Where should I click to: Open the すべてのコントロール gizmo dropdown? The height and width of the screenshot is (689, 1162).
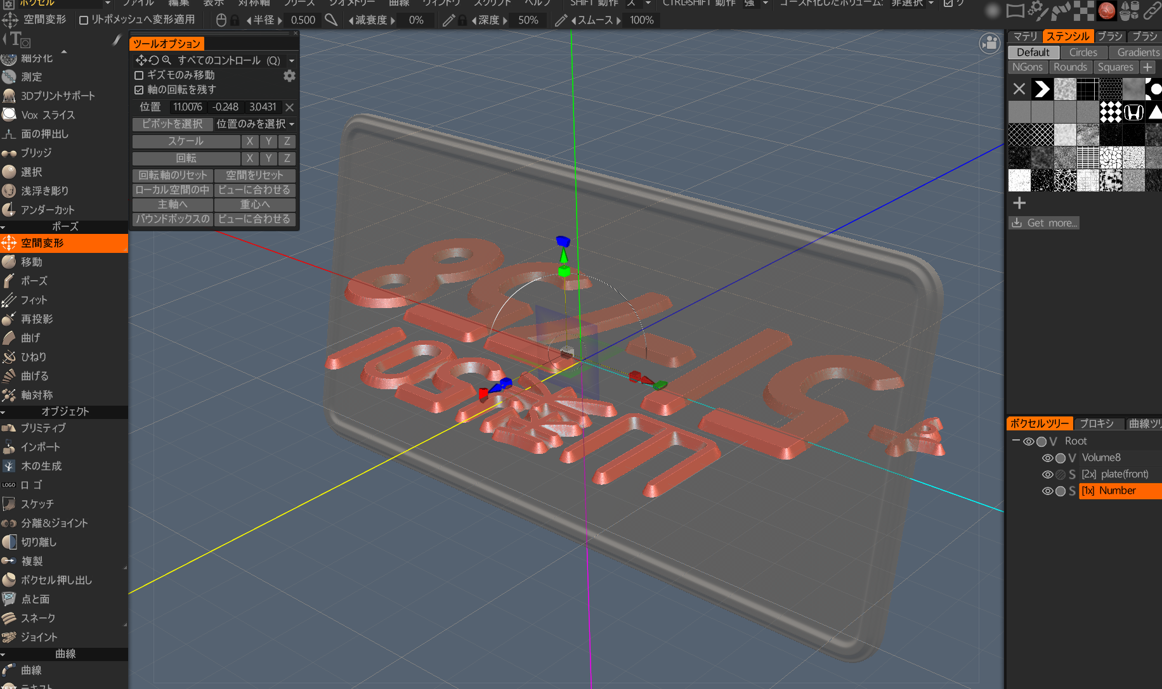tap(292, 61)
